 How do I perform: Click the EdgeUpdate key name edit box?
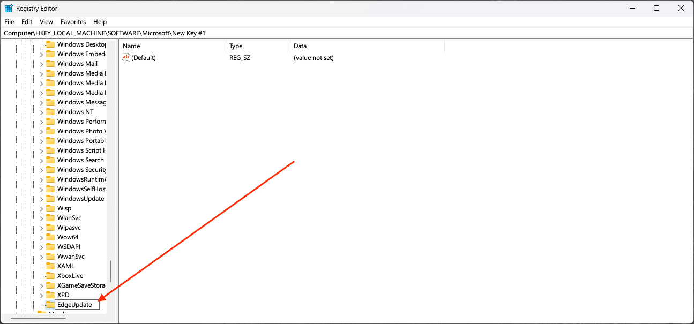click(77, 305)
